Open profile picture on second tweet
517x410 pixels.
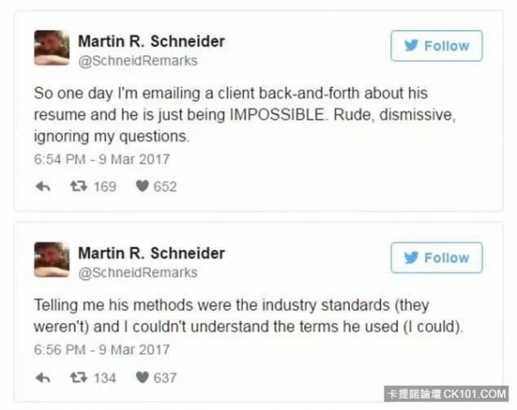pos(52,260)
